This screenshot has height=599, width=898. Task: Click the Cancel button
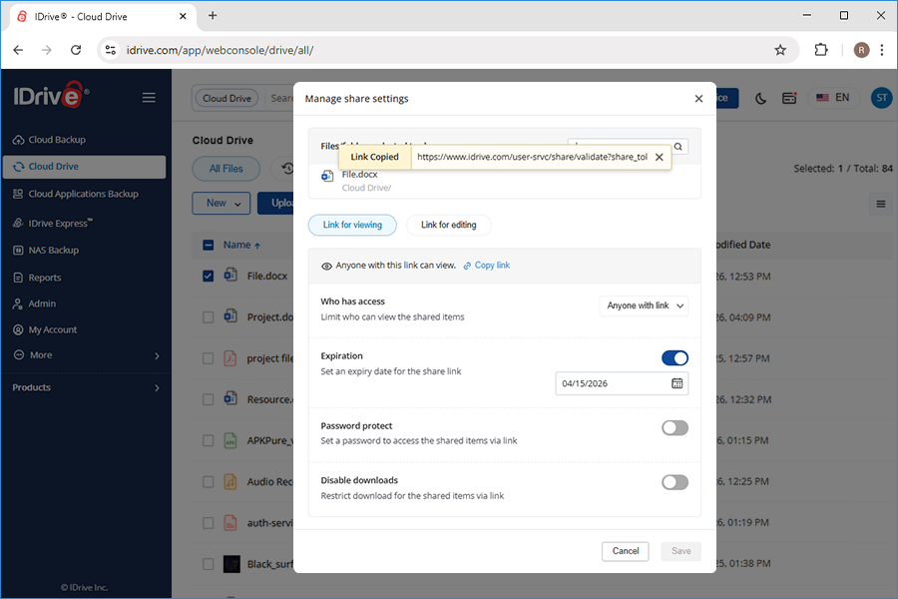pos(626,551)
